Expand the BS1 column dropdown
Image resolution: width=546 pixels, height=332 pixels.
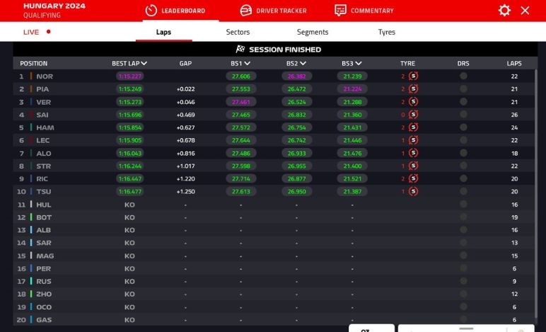coord(248,64)
